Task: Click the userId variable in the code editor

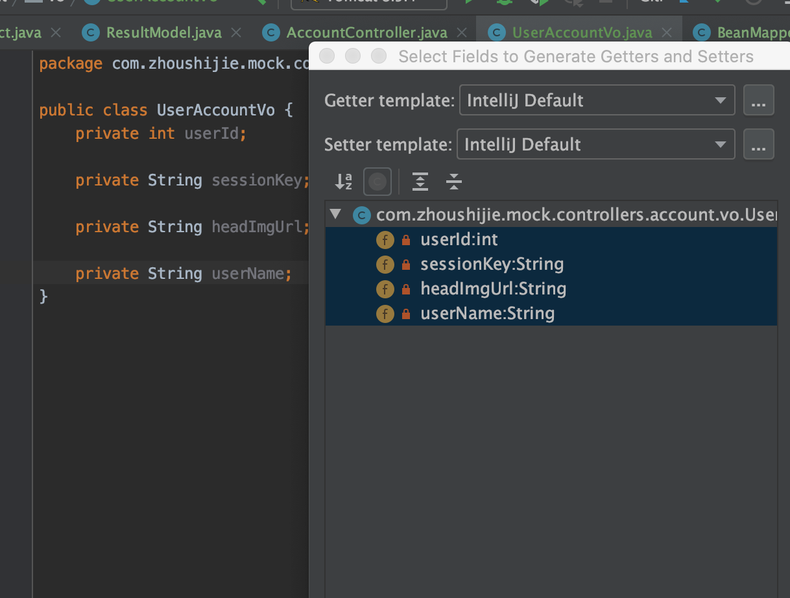Action: (212, 134)
